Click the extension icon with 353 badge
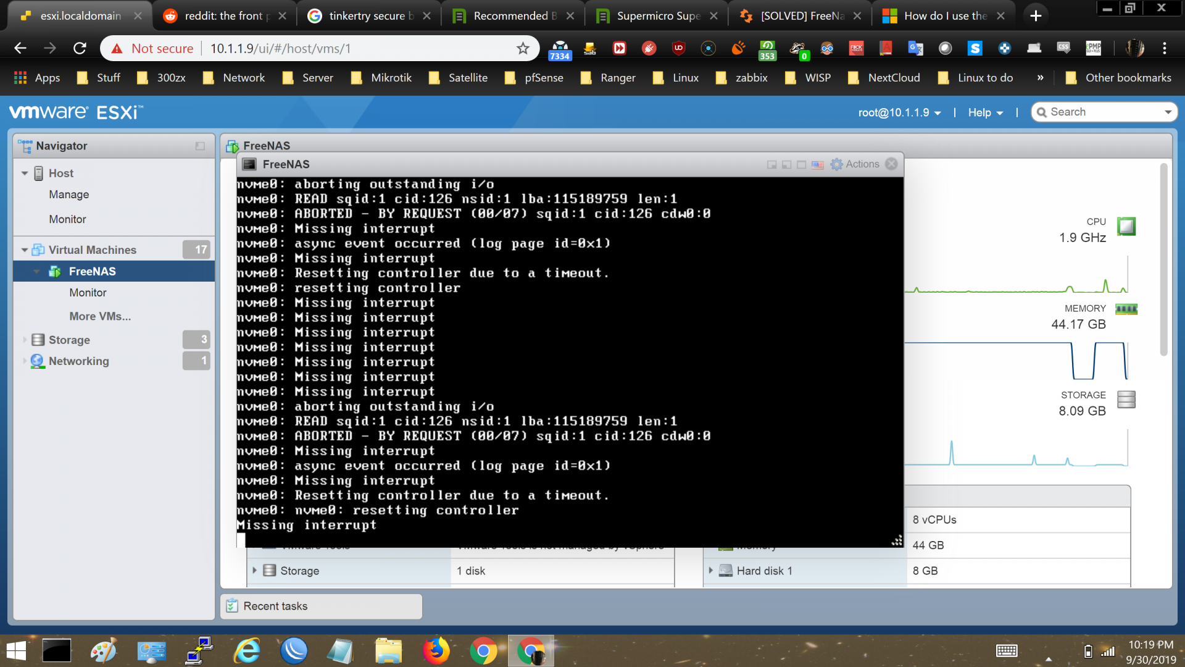Viewport: 1185px width, 667px height. [x=767, y=49]
